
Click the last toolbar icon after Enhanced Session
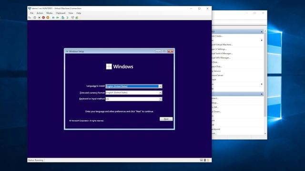[x=77, y=18]
